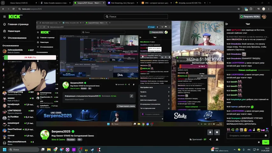The width and height of the screenshot is (272, 153).
Task: Switch the РУС keyboard language indicator
Action: click(249, 149)
